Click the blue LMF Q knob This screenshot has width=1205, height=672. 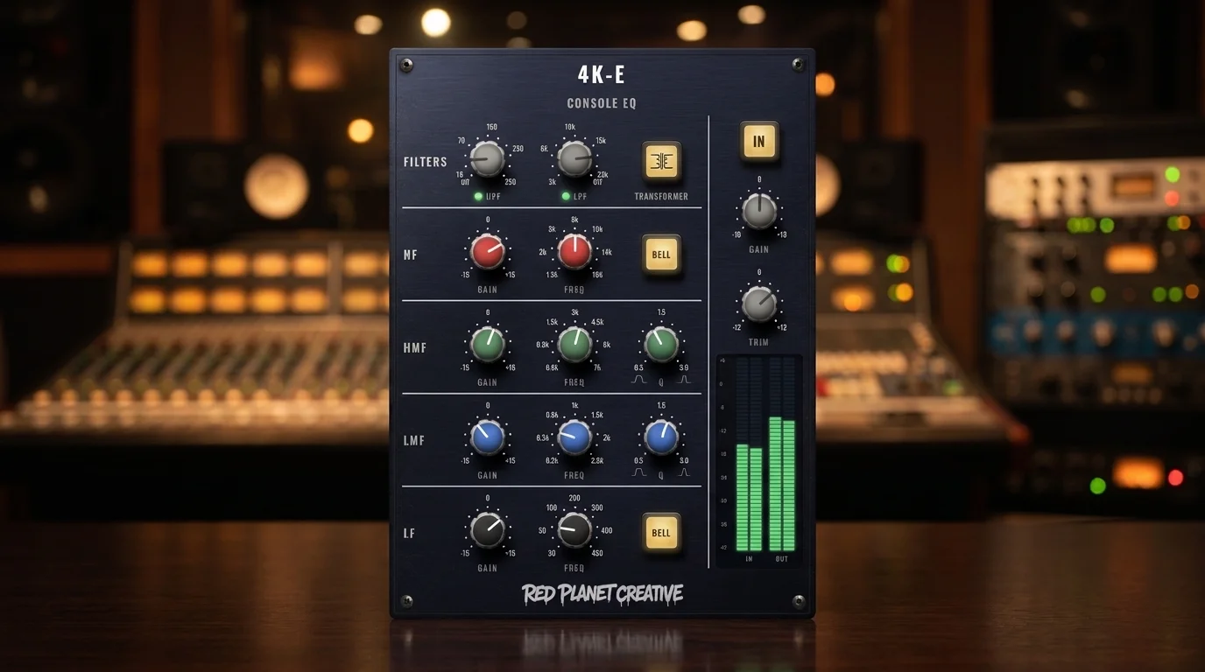click(661, 437)
